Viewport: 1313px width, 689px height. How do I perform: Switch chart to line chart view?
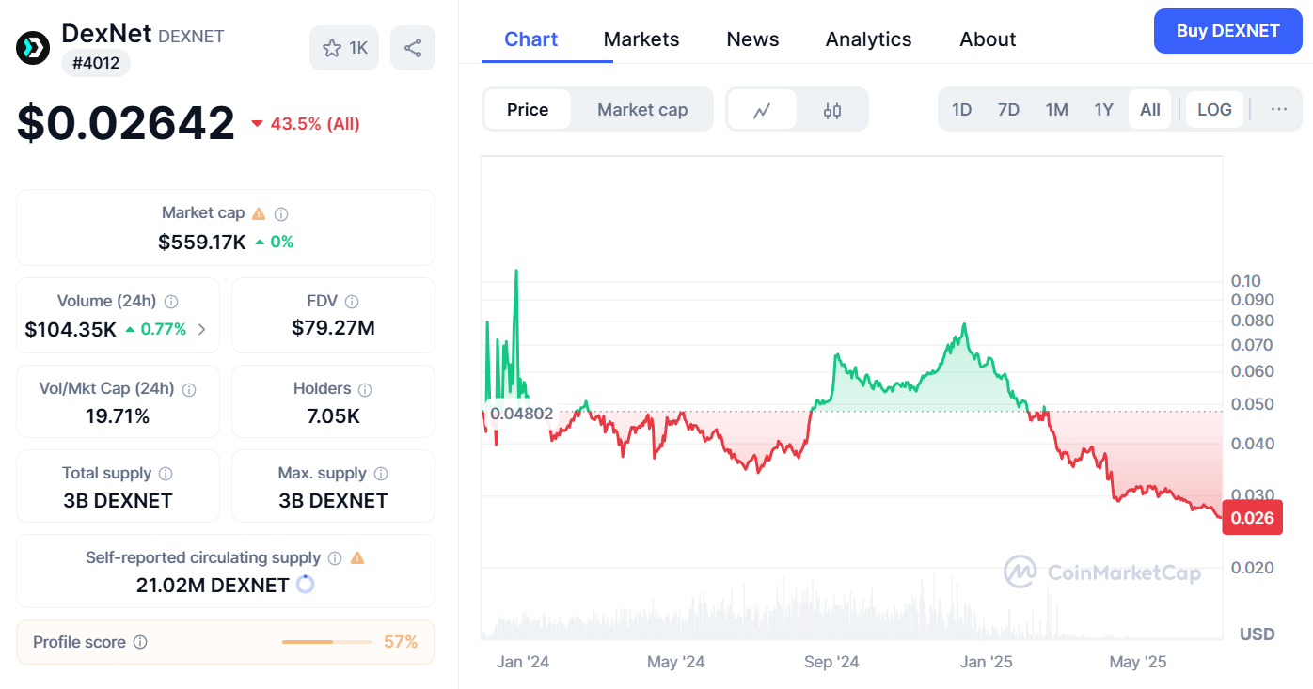[x=762, y=110]
